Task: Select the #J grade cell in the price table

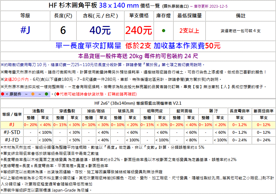Action: [25, 30]
